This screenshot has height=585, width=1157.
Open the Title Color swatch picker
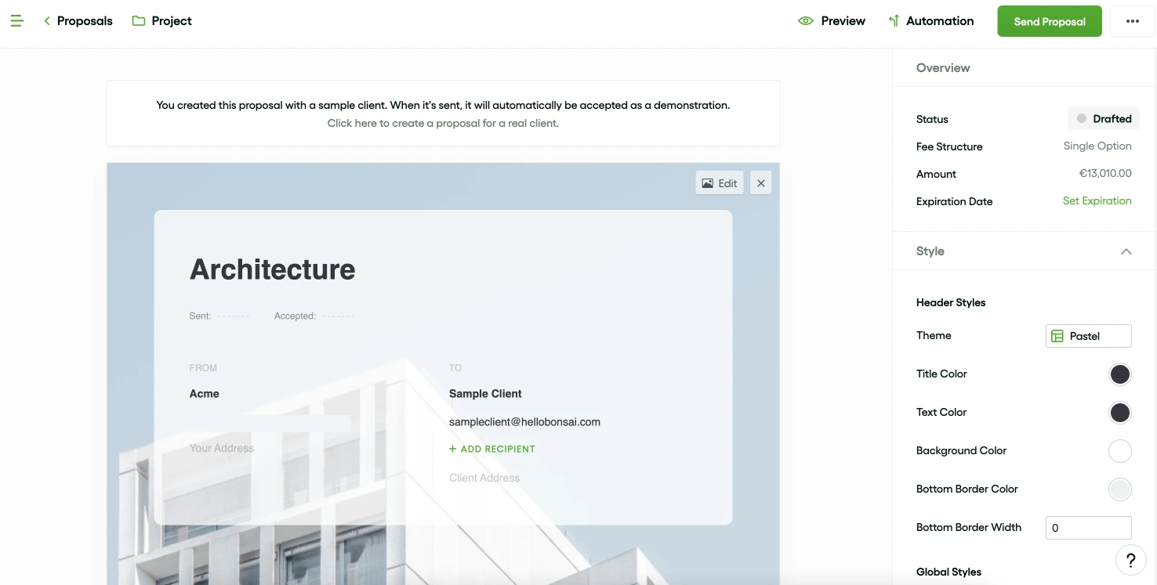tap(1119, 374)
